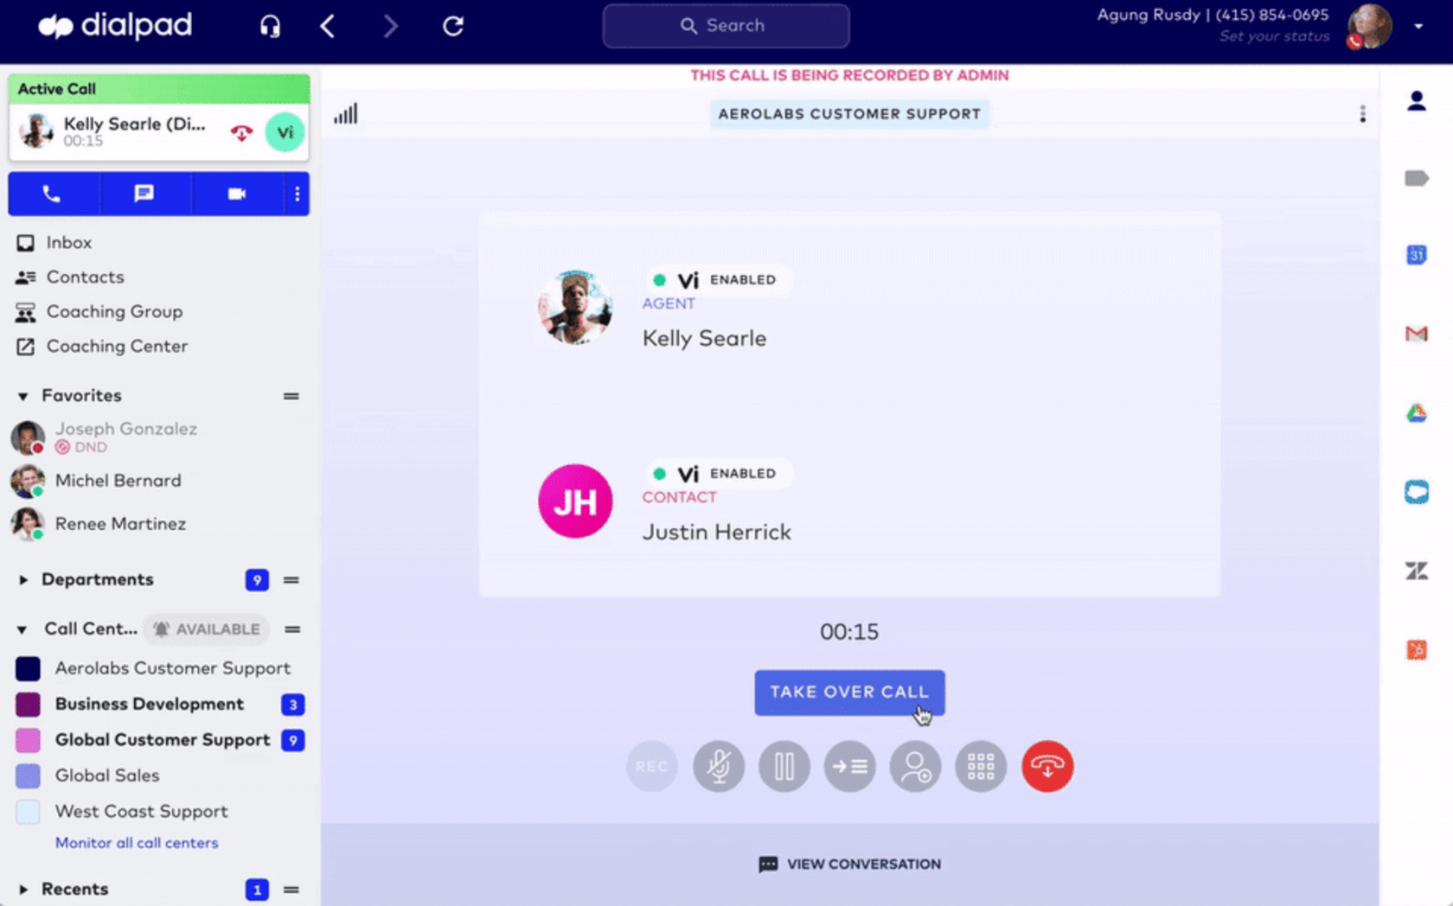Reload with the refresh icon

click(453, 26)
